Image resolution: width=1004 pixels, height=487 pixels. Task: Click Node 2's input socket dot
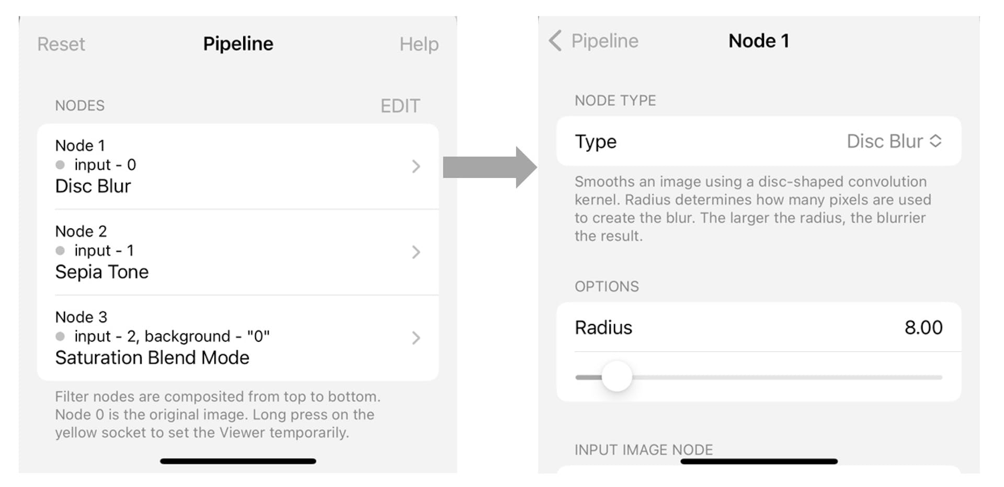(x=60, y=251)
